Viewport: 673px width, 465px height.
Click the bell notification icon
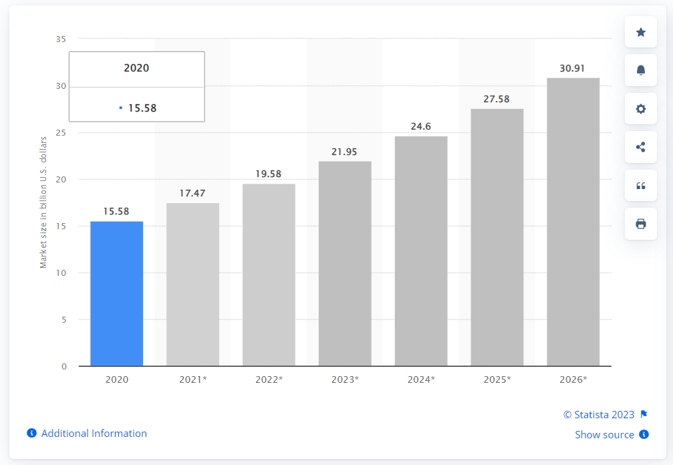pos(641,70)
